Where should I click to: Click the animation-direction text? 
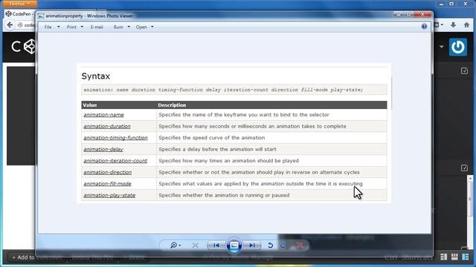(108, 172)
